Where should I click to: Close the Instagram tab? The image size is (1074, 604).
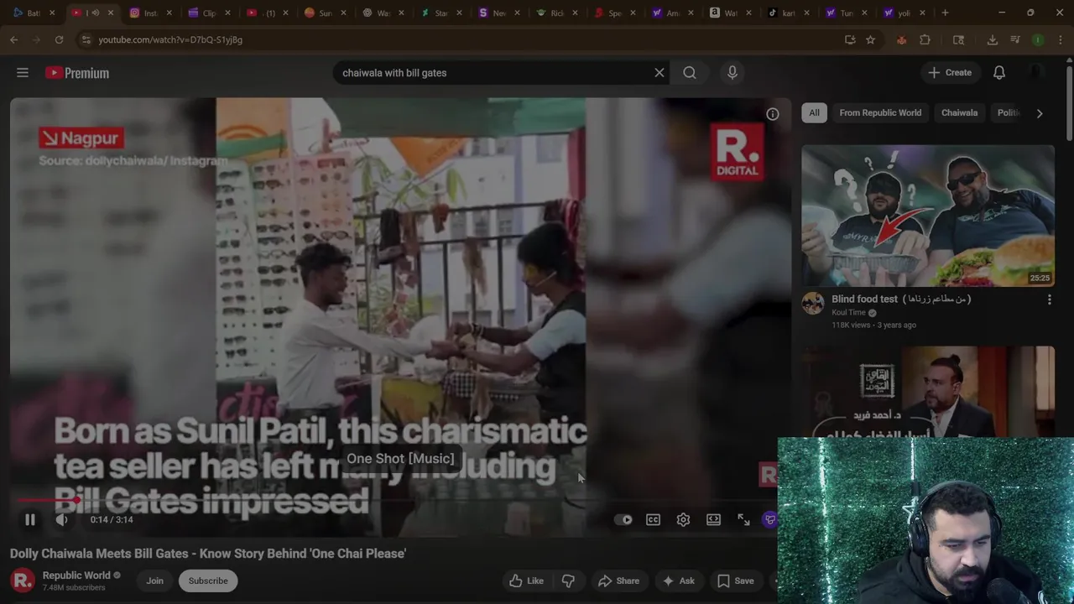(x=168, y=13)
